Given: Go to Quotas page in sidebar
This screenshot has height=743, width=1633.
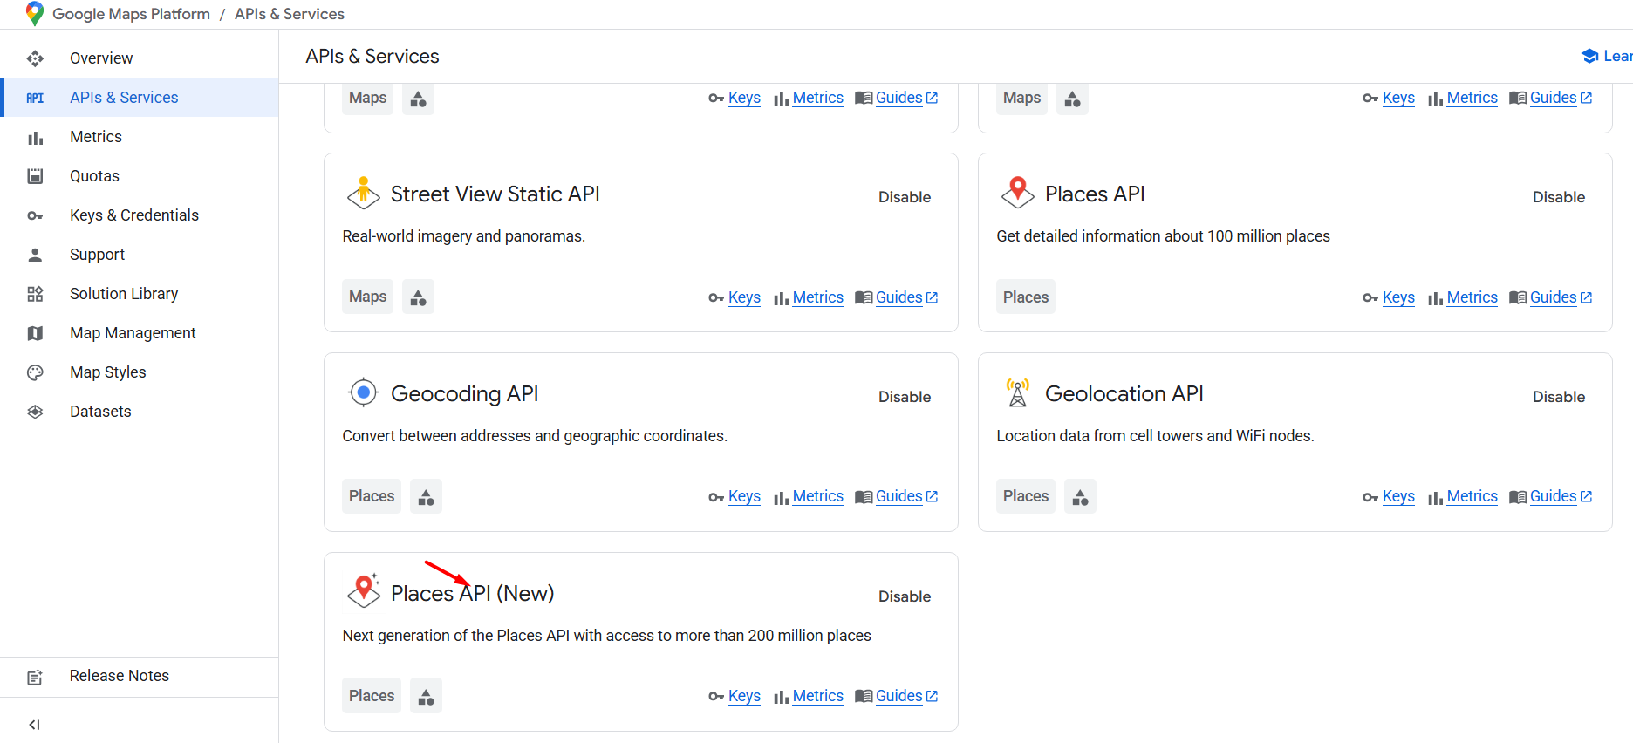Looking at the screenshot, I should click(x=94, y=176).
